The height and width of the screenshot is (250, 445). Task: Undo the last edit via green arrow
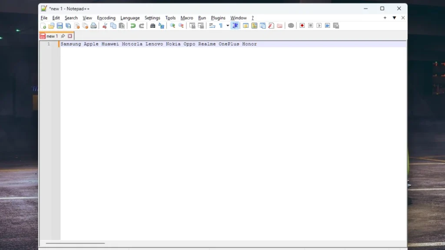(x=133, y=26)
